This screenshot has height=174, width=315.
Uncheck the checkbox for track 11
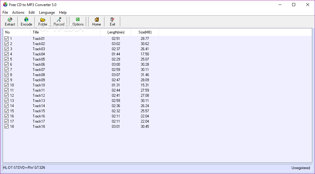pos(7,90)
